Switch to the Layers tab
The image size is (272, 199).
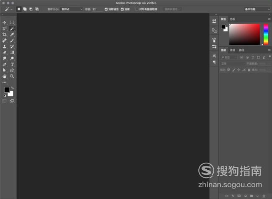pyautogui.click(x=223, y=50)
